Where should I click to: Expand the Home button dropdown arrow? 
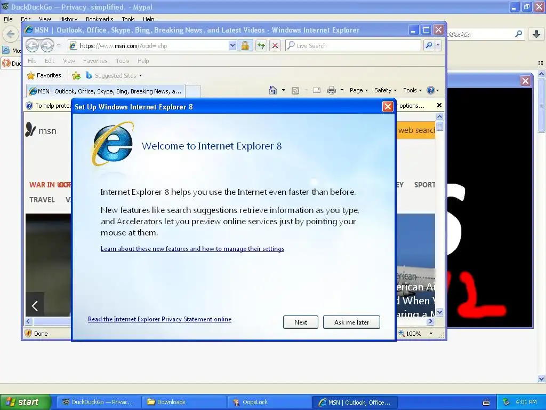pos(283,90)
